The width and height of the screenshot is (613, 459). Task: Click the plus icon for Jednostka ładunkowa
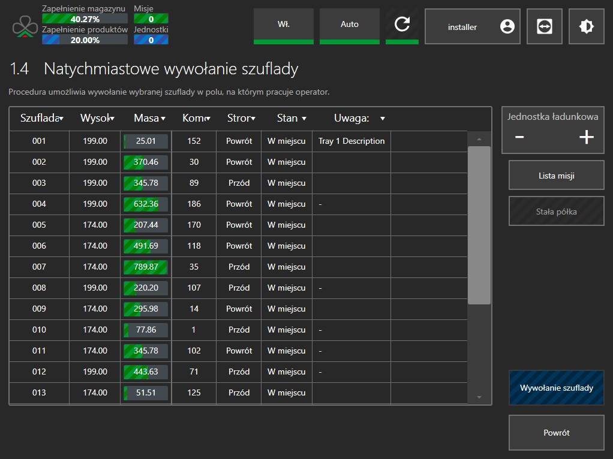click(586, 137)
